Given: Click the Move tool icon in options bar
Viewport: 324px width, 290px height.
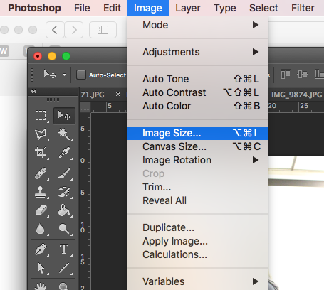Looking at the screenshot, I should click(50, 75).
